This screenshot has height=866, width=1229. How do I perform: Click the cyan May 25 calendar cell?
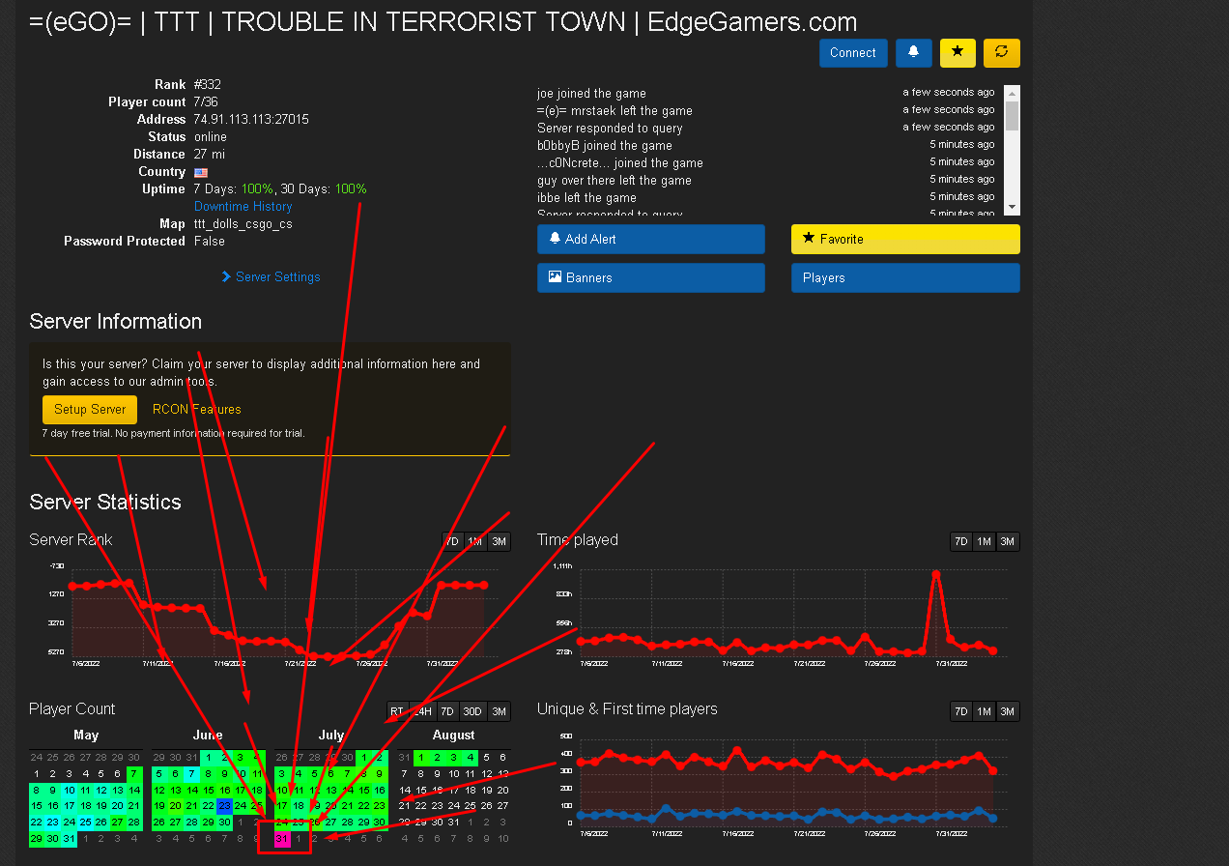click(x=85, y=823)
